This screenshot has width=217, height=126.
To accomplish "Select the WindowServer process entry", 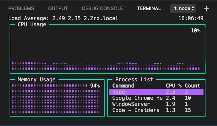I will coord(131,104).
